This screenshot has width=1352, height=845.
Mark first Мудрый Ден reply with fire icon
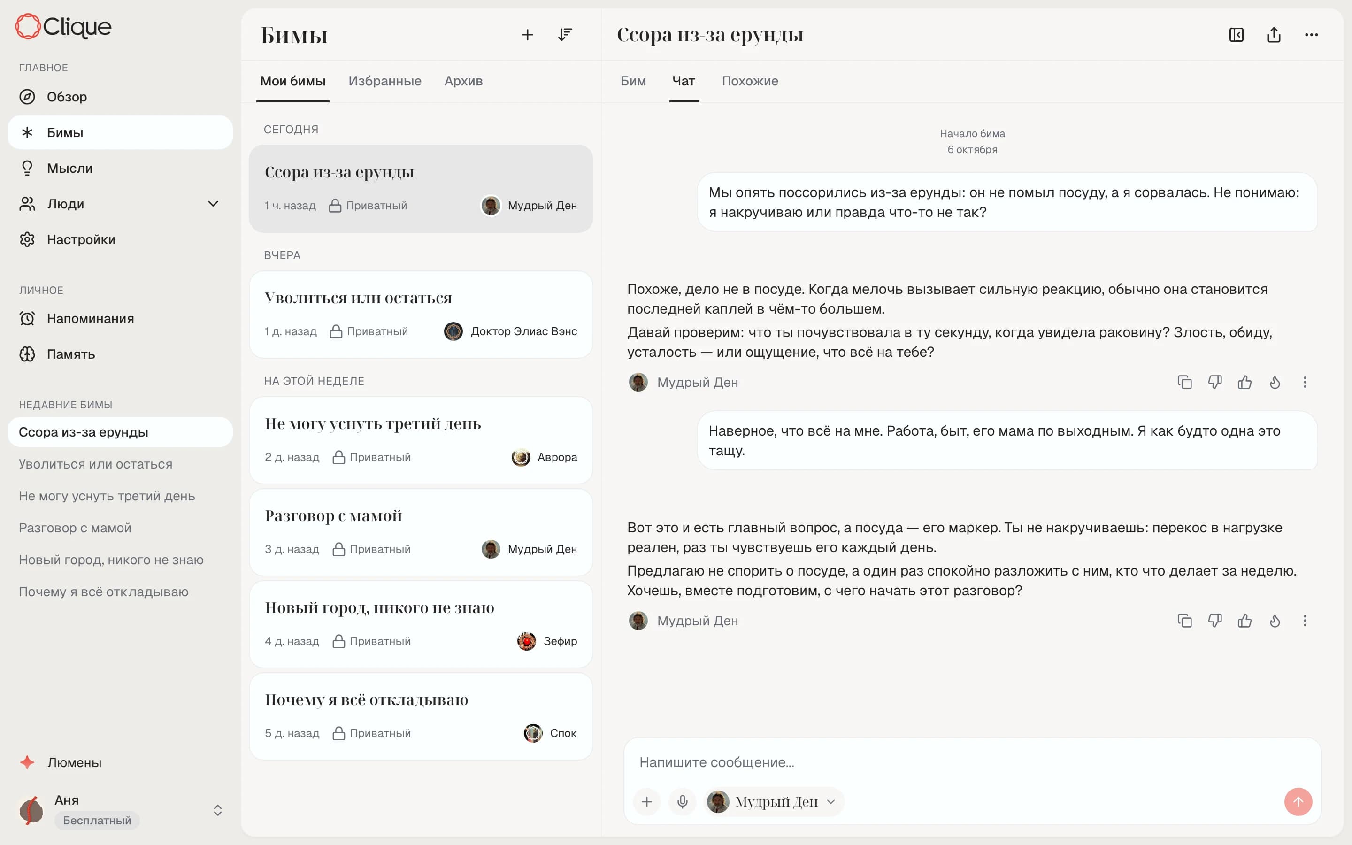coord(1275,382)
